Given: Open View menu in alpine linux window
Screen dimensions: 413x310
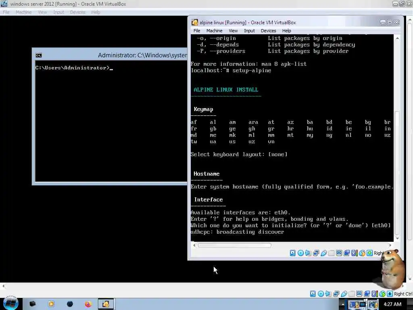Looking at the screenshot, I should [233, 31].
